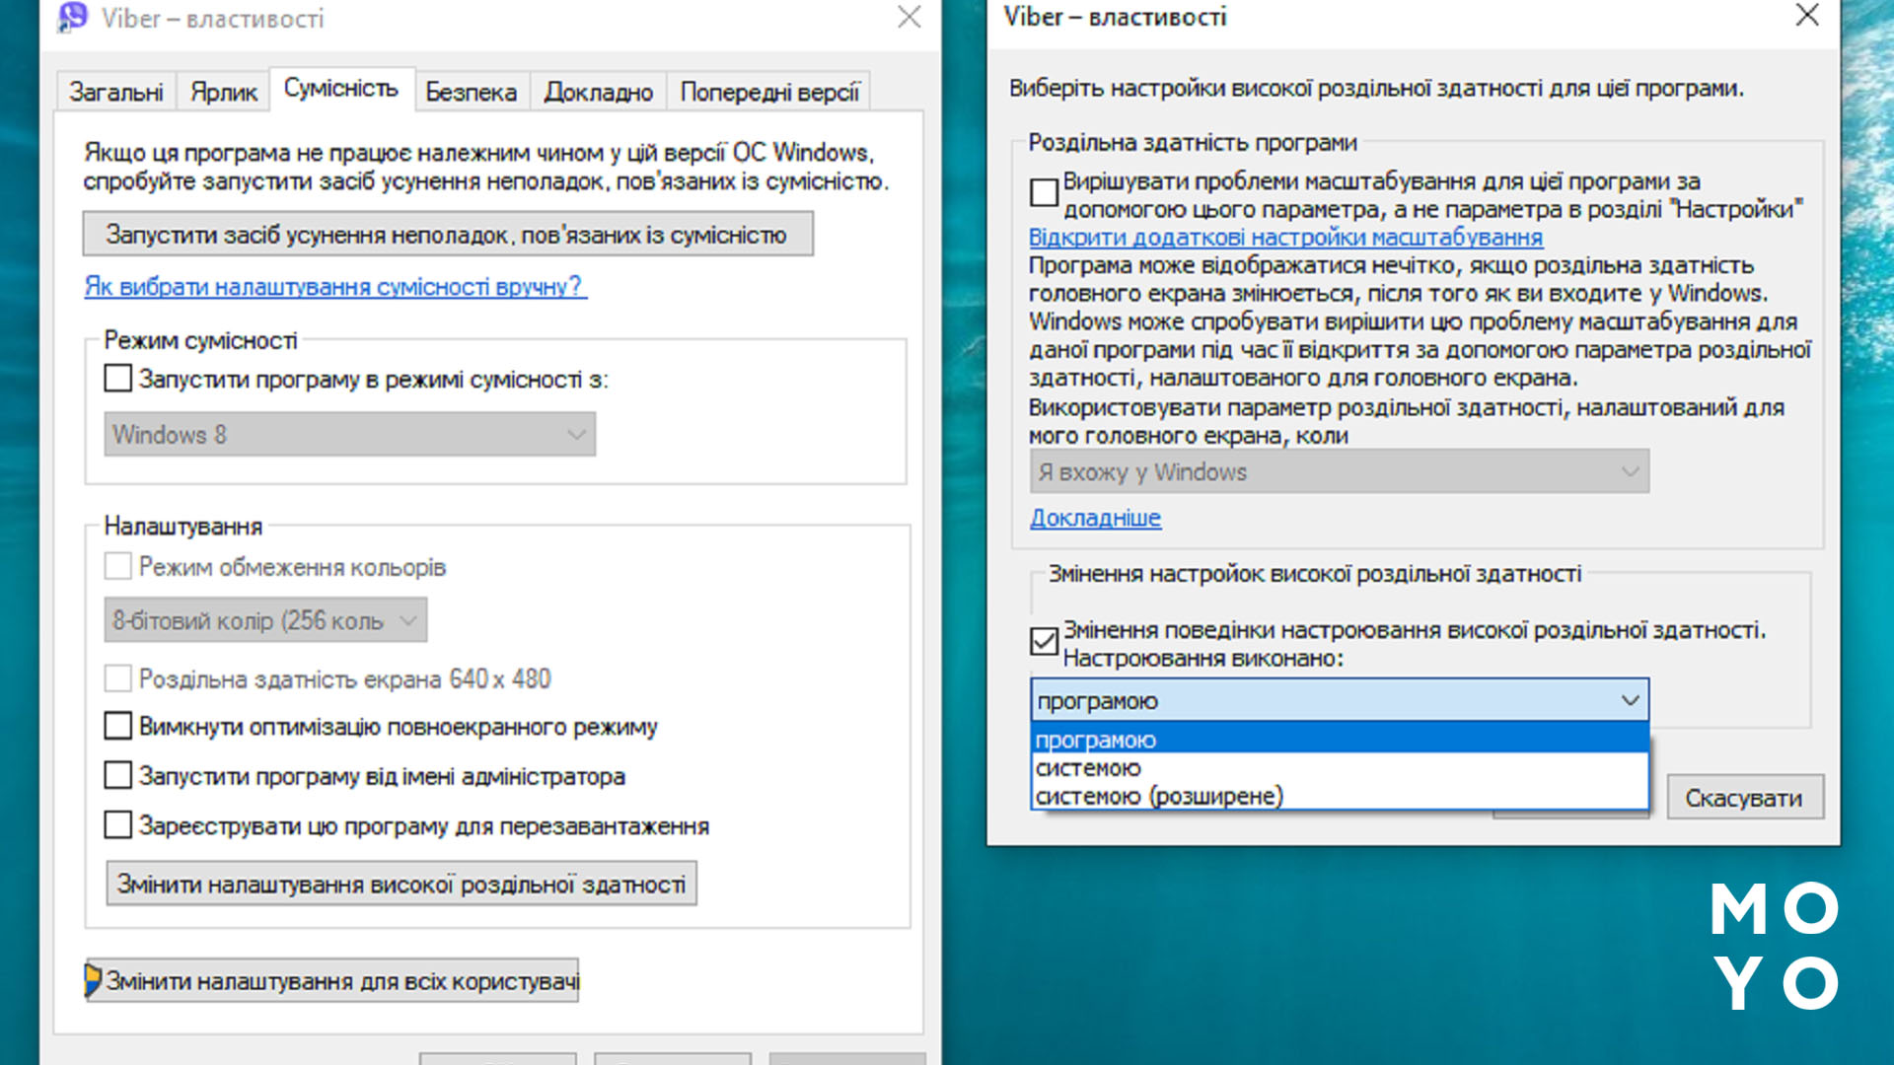Run the compatibility troubleshooter button
This screenshot has height=1065, width=1894.
coord(448,235)
